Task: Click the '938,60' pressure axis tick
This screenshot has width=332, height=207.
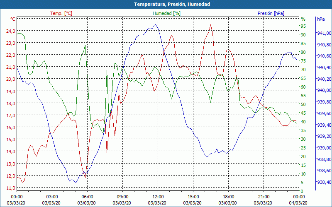Action: point(324,171)
